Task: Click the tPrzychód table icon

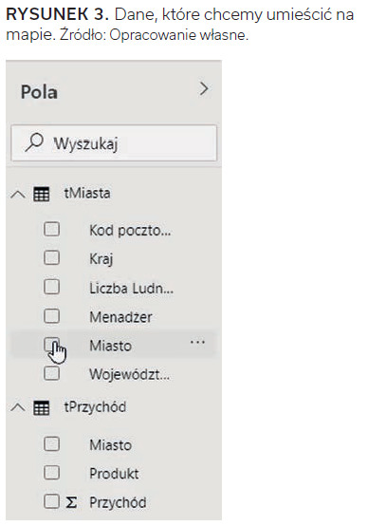Action: (41, 407)
